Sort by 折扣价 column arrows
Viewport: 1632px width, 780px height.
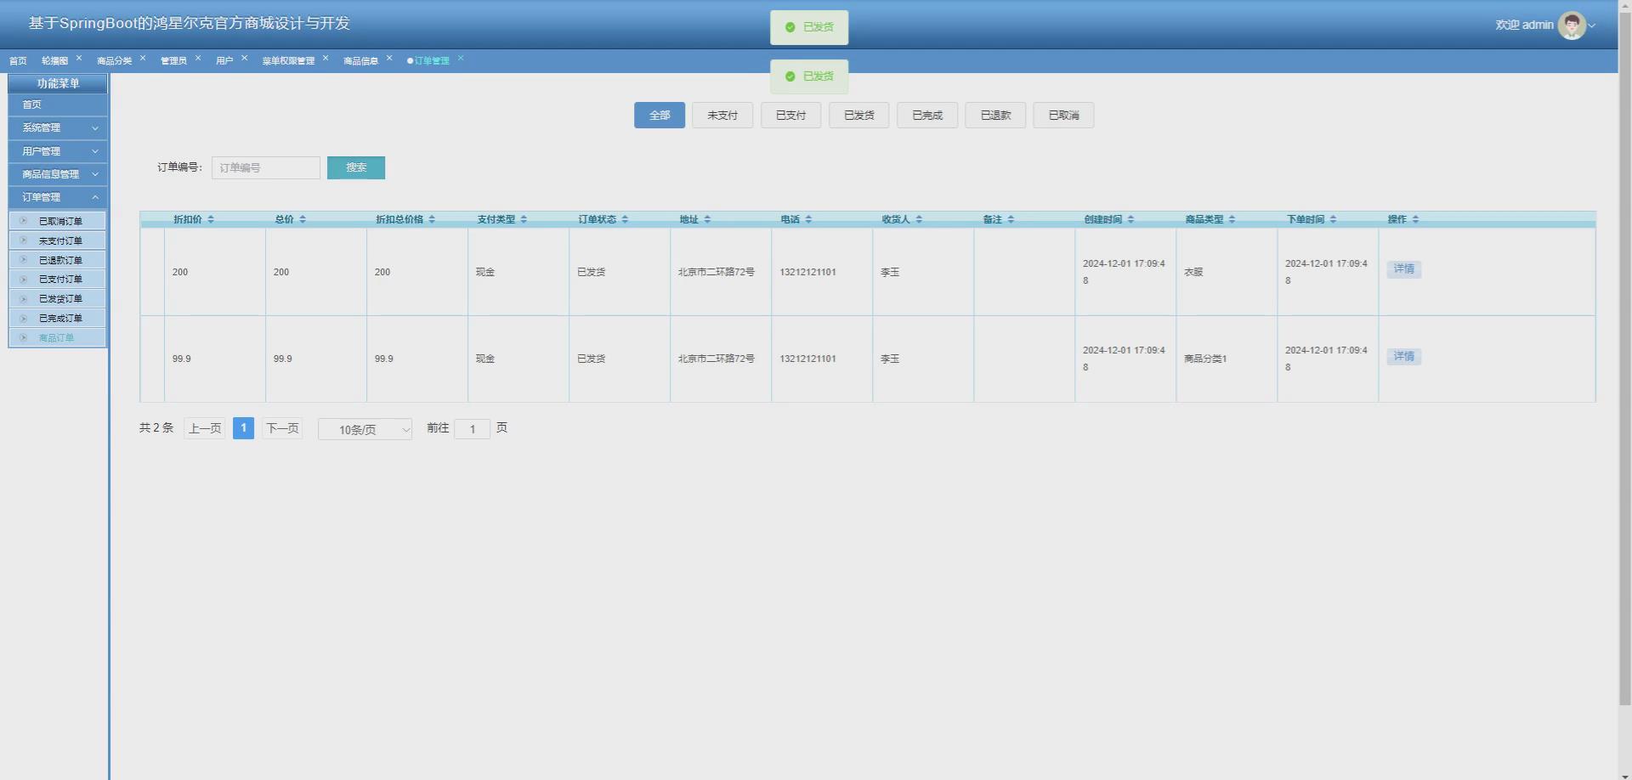[211, 219]
